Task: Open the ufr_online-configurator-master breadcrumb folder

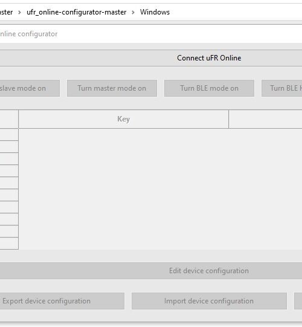Action: [77, 12]
